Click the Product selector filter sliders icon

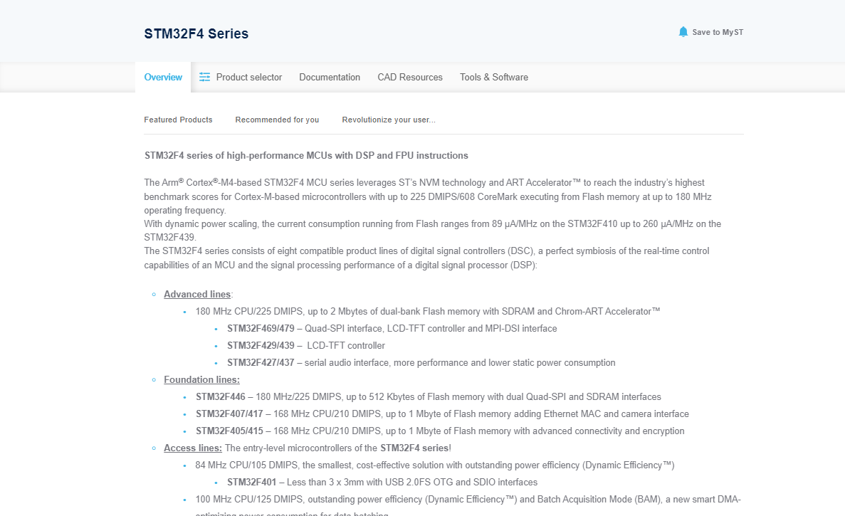[205, 77]
